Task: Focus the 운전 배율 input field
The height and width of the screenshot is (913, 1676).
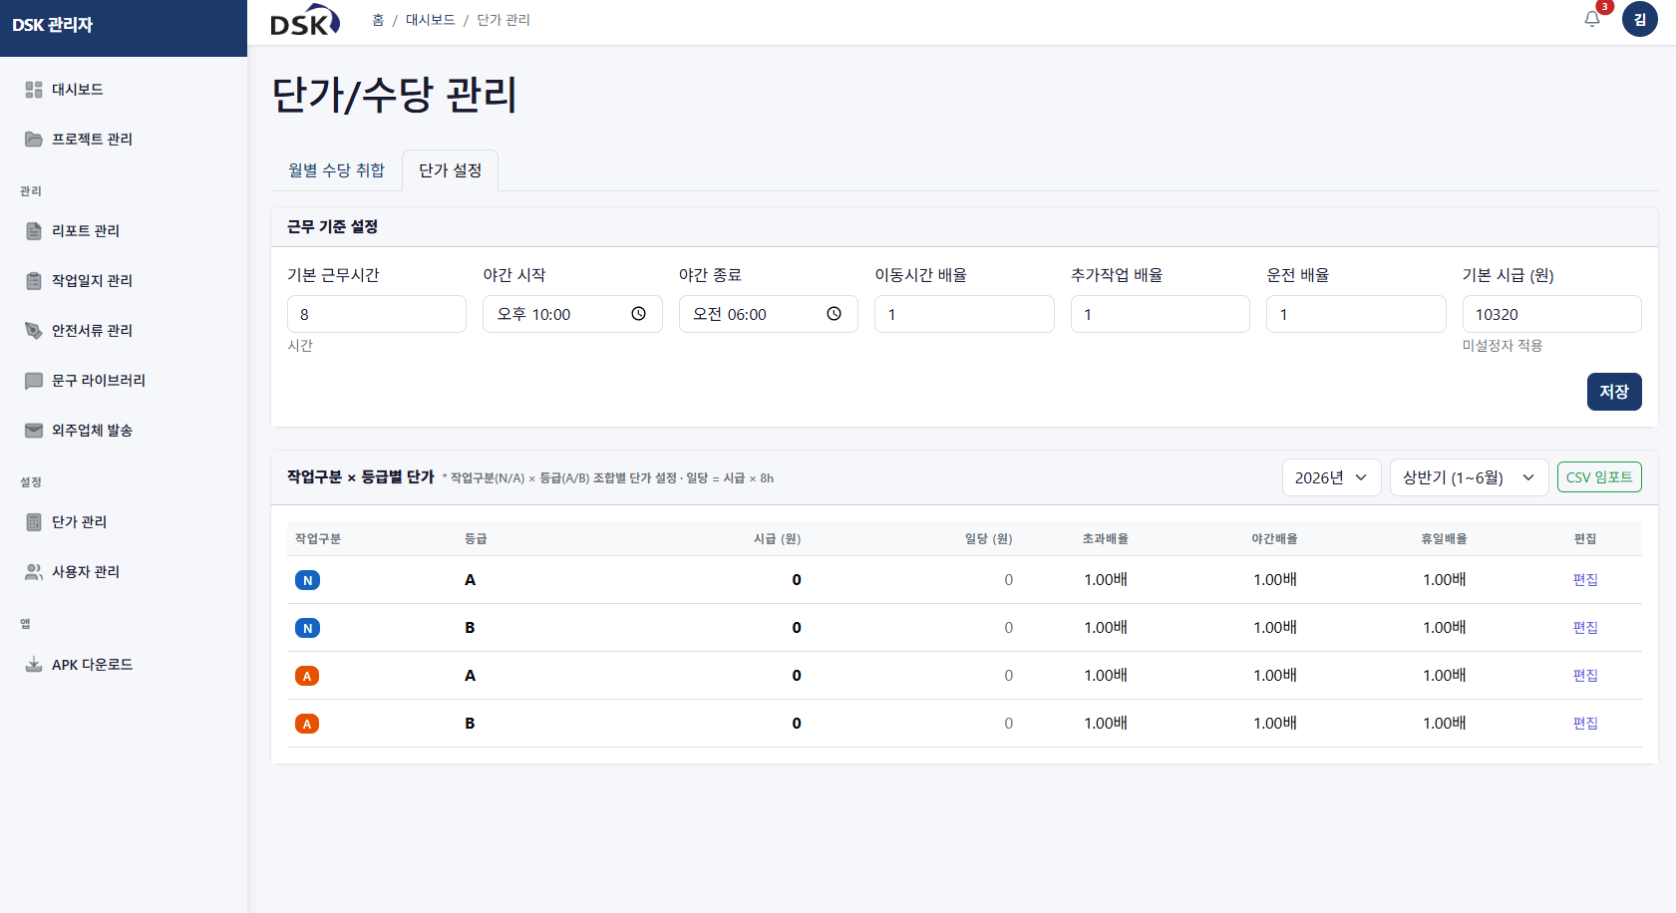Action: tap(1356, 314)
